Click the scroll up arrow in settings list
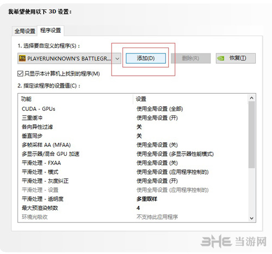 pos(251,98)
